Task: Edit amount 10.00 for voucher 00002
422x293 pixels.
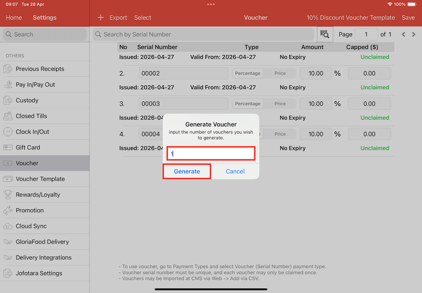Action: [x=316, y=73]
